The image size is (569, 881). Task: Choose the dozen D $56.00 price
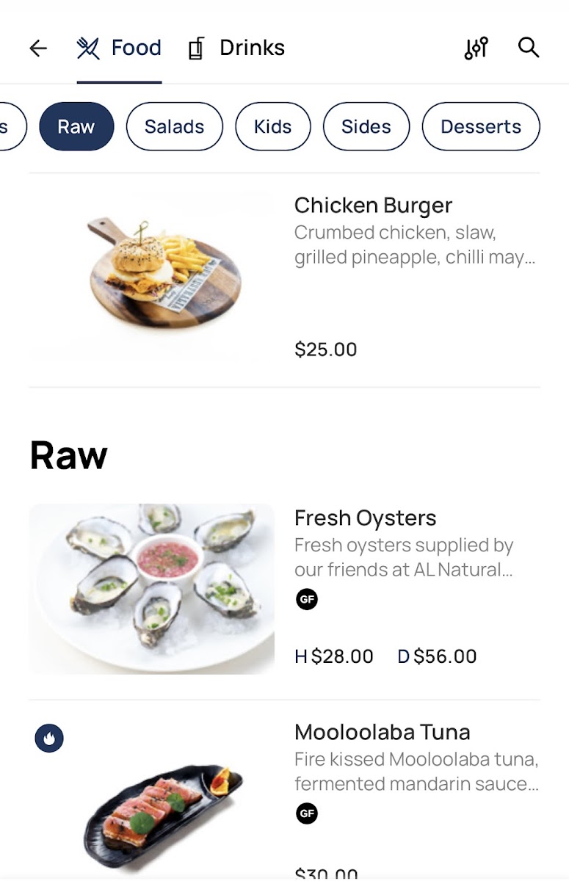(437, 656)
